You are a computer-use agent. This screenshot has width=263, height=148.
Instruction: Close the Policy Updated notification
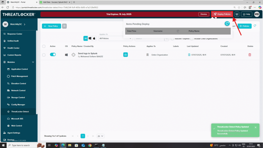(x=256, y=127)
